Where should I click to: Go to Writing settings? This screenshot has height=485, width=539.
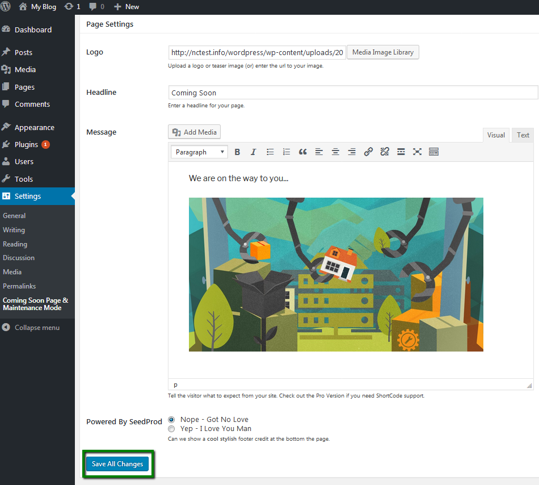click(14, 230)
